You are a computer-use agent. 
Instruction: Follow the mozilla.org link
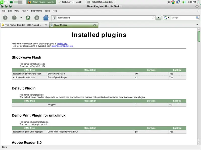(62, 43)
